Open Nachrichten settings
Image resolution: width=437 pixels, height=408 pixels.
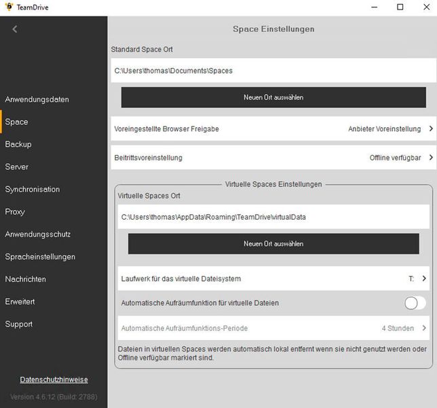(25, 279)
